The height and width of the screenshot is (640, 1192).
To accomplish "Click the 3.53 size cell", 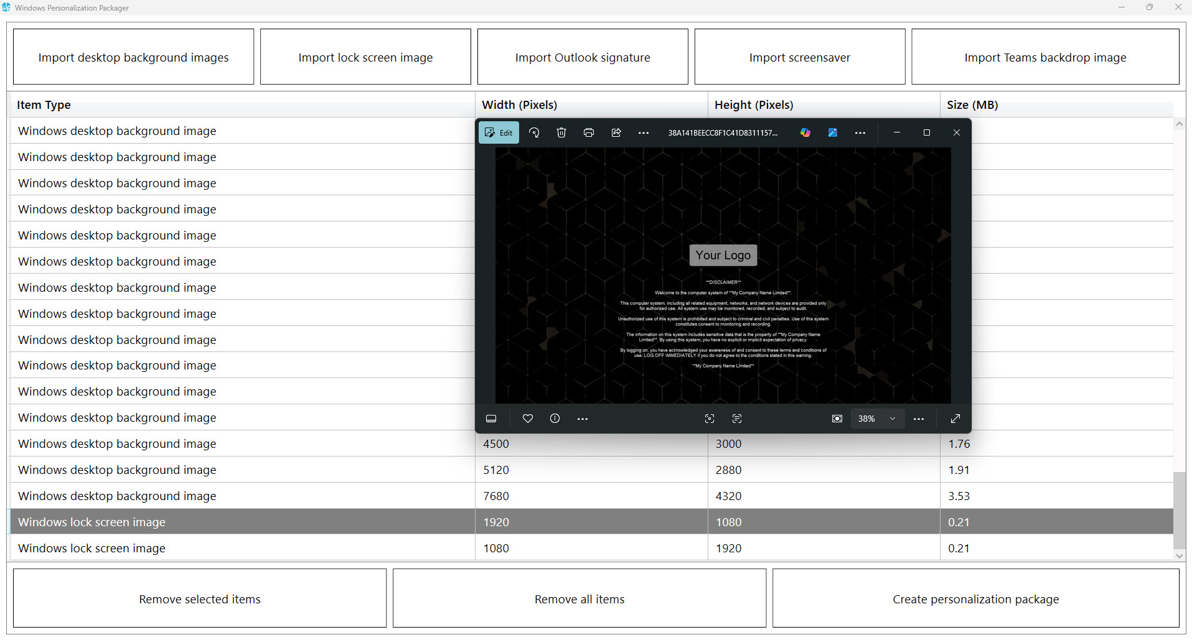I will pyautogui.click(x=1057, y=496).
